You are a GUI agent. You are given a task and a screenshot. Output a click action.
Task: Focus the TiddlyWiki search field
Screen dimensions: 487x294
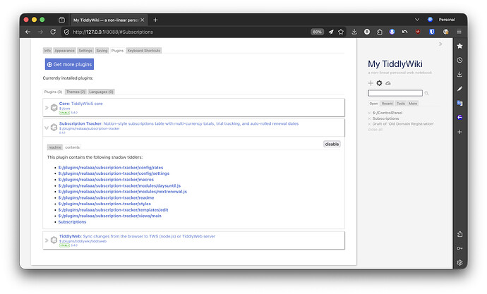click(x=395, y=93)
